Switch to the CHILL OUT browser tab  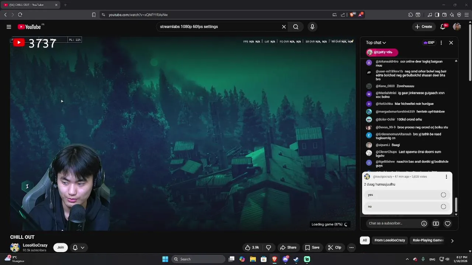click(30, 5)
